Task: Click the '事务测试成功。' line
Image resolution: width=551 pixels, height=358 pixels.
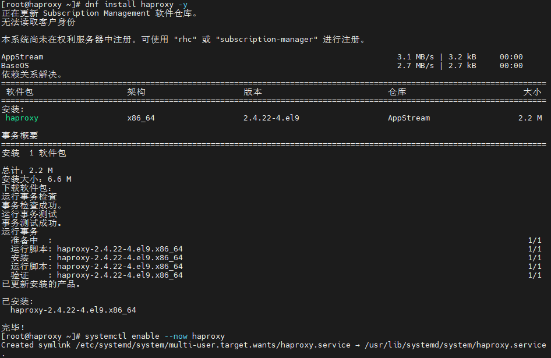Action: pos(31,223)
